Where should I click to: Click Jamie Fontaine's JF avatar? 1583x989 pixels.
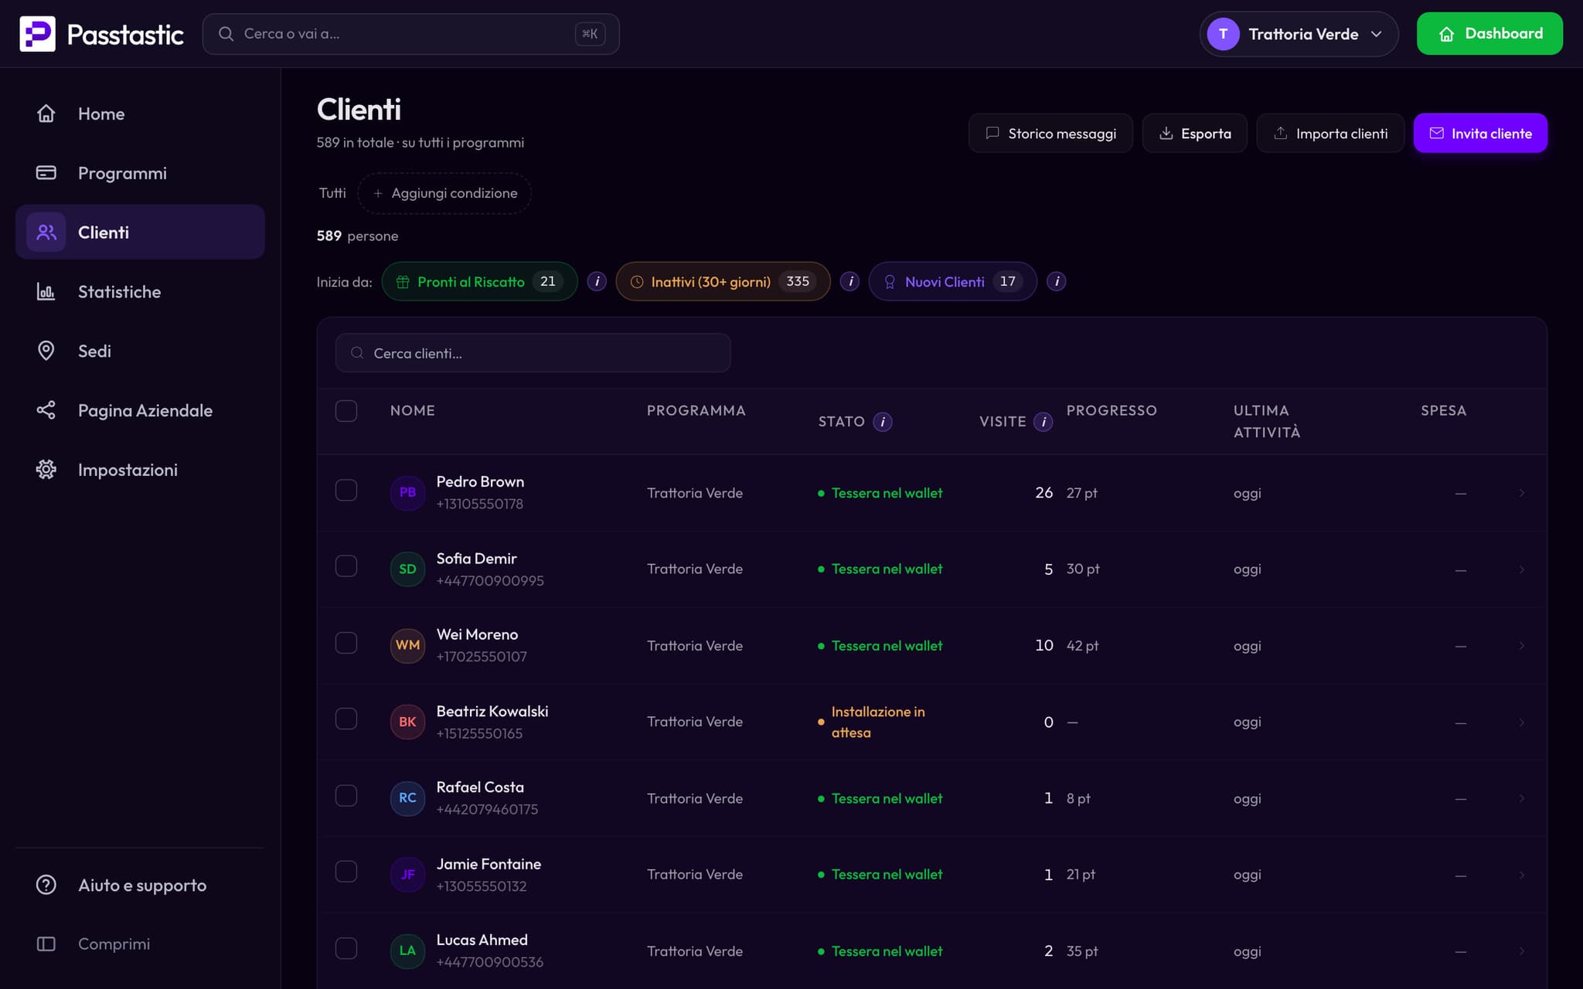pyautogui.click(x=407, y=875)
